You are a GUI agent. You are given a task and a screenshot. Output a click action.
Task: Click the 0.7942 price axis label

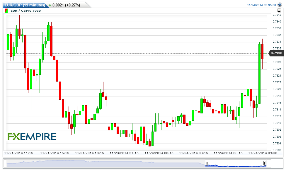[277, 15]
